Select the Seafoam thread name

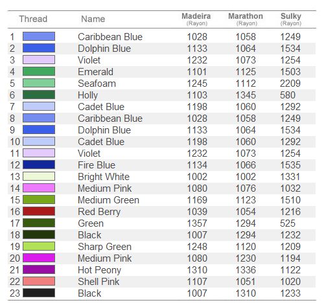(x=97, y=84)
